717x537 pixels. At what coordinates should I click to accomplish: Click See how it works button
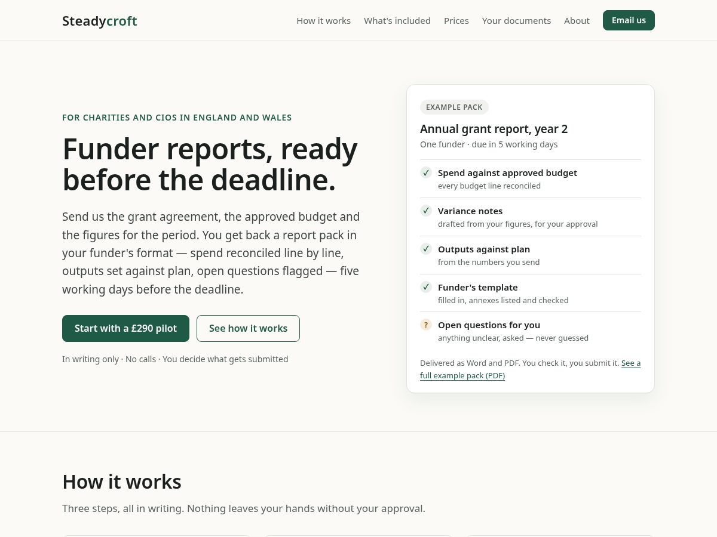(x=248, y=328)
